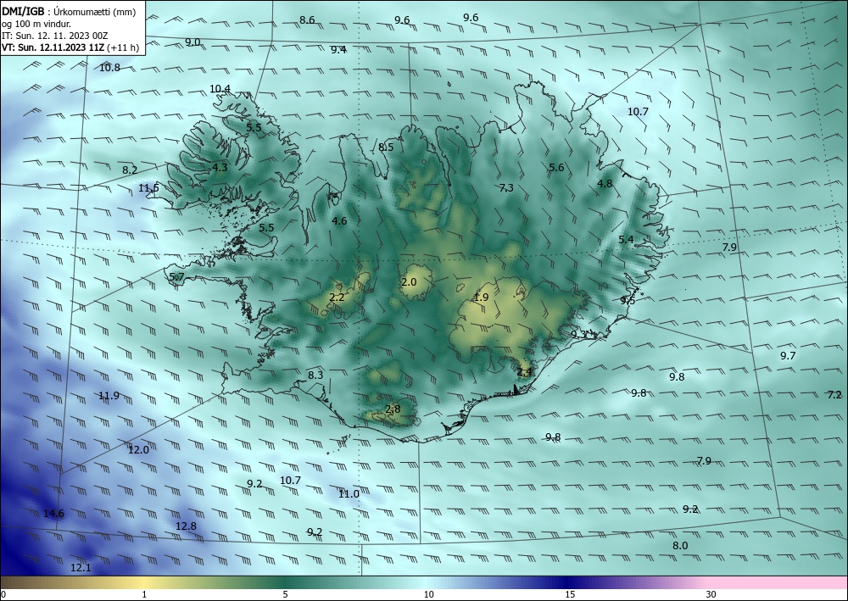Screen dimensions: 848x601
Task: Select the 'IT: Sun. 12. 11. 2023 00Z' line
Action: 54,36
